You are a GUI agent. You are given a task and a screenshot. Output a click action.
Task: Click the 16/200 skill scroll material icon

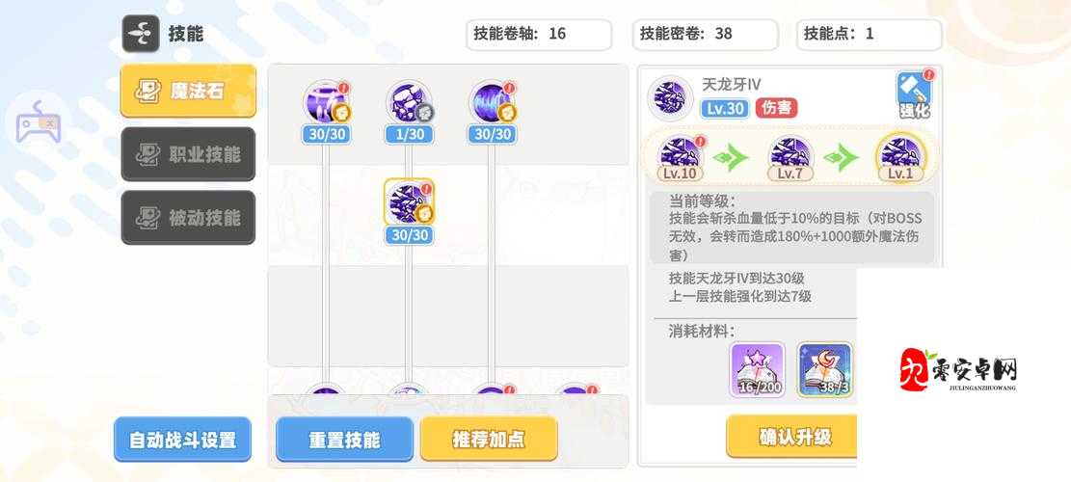tap(757, 370)
